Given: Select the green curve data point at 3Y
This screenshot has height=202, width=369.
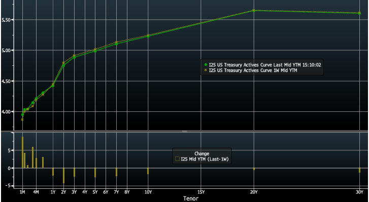Looking at the screenshot, I should click(x=74, y=57).
